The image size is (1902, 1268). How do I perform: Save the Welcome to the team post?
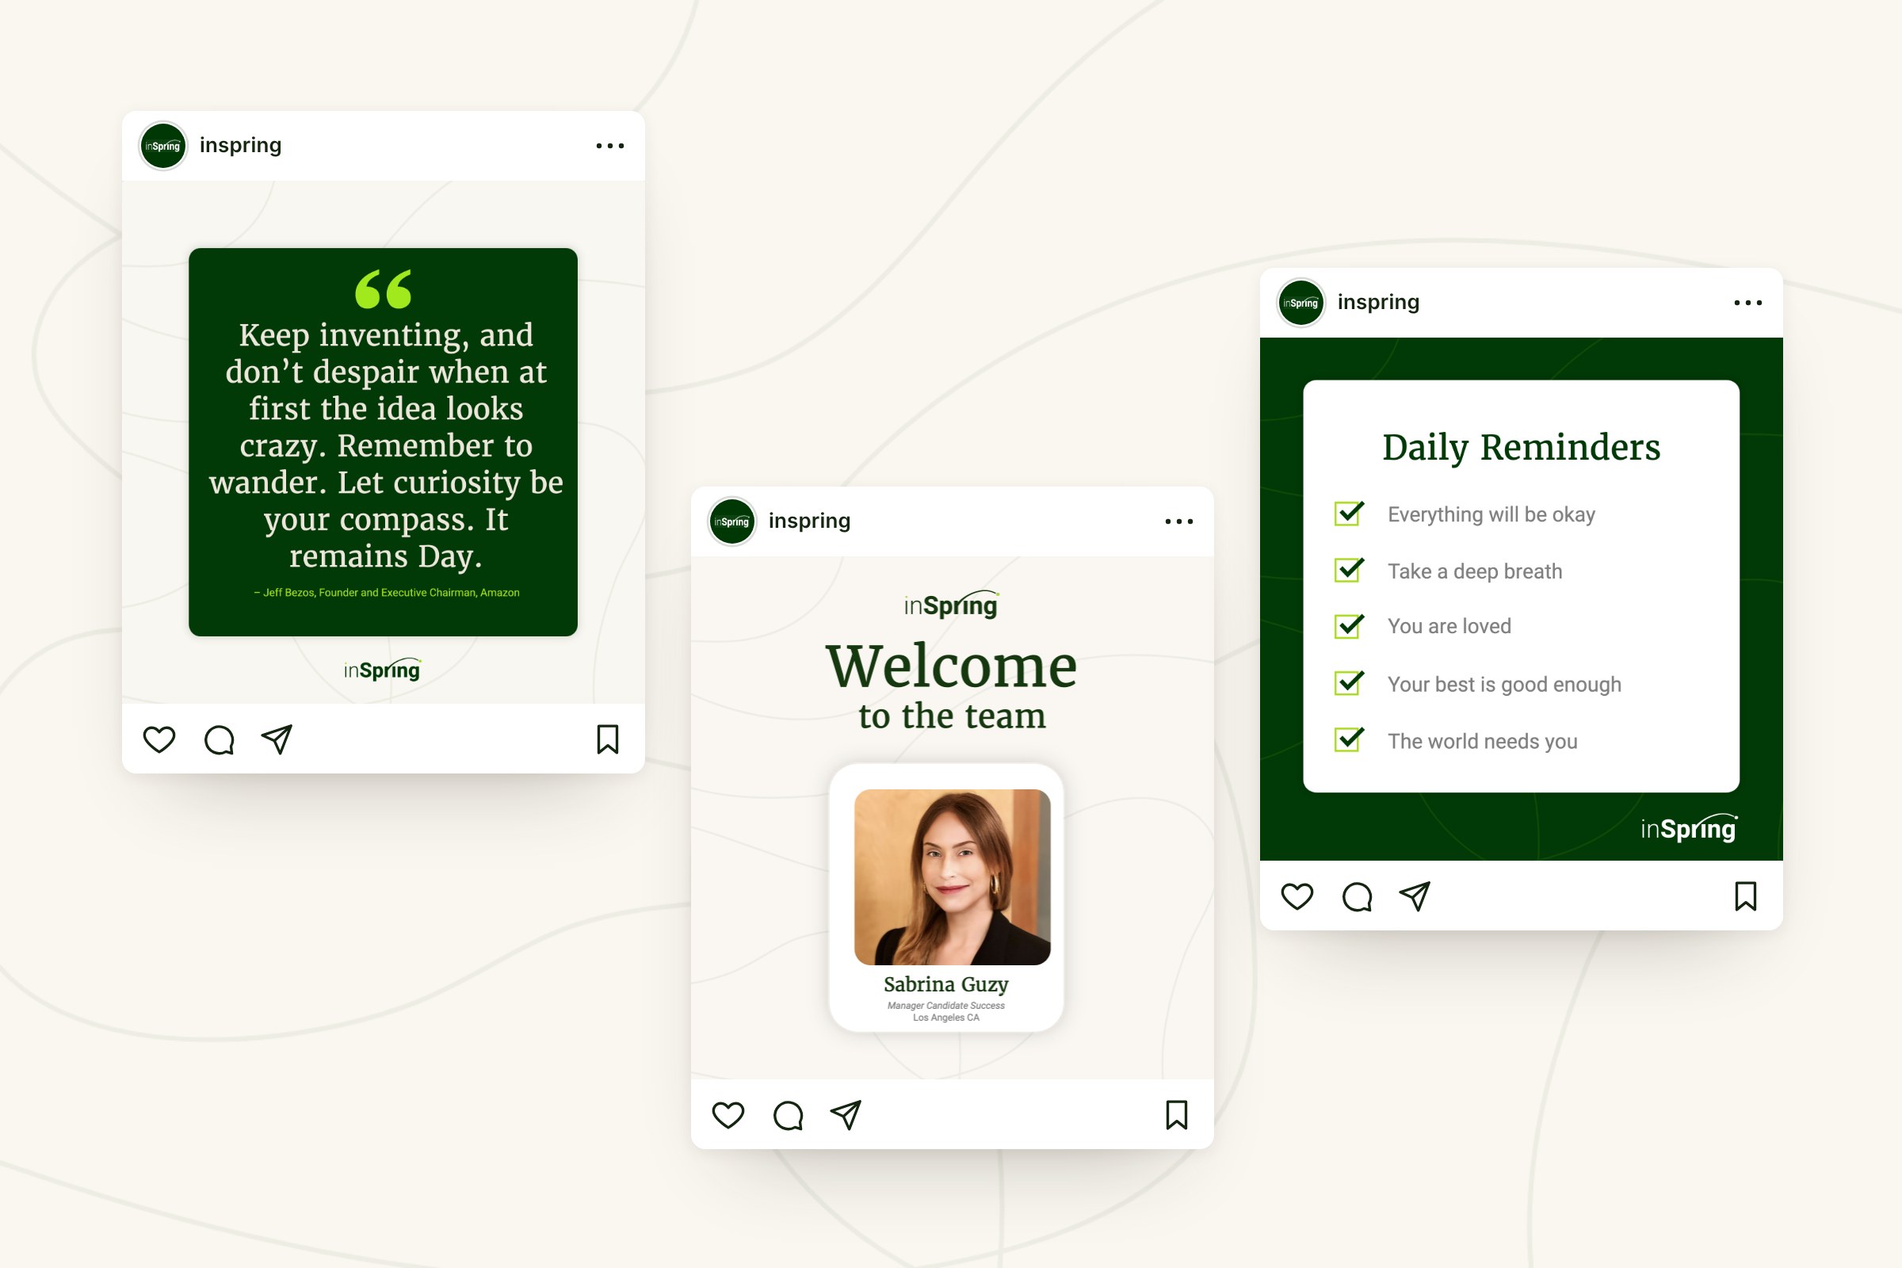(1178, 1115)
